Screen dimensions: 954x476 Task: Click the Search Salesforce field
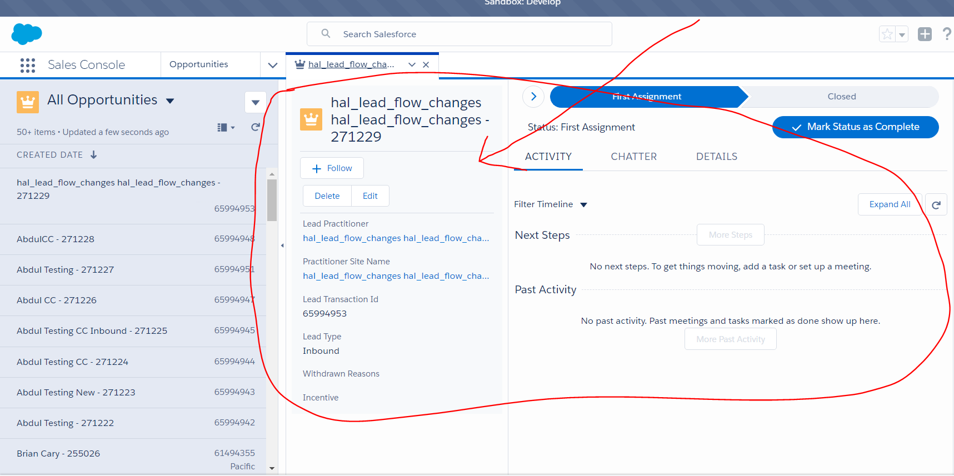459,34
